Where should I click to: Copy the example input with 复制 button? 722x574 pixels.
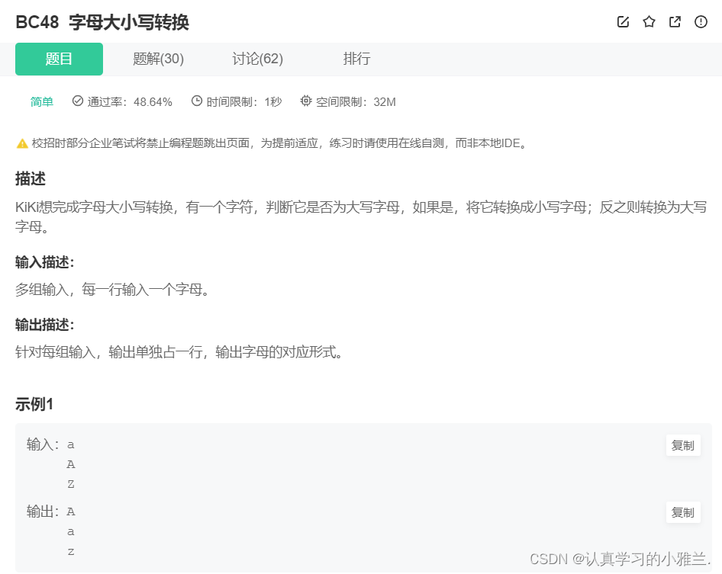pos(683,445)
